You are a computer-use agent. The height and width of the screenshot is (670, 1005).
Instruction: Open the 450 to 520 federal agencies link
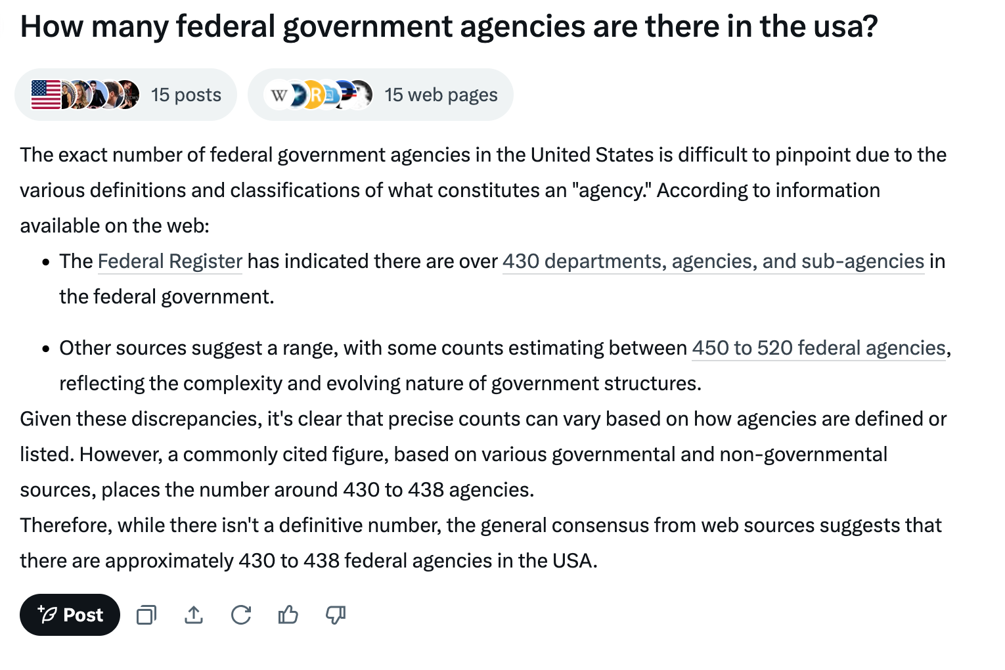tap(818, 348)
